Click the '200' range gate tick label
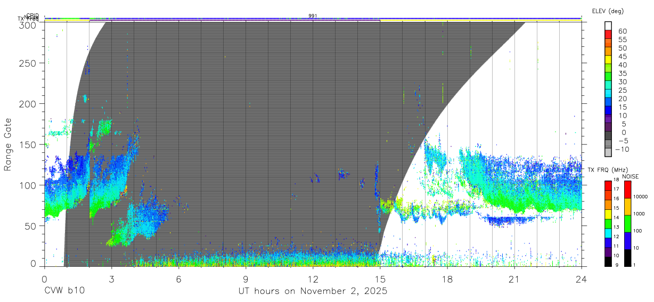The width and height of the screenshot is (654, 302). pos(28,103)
